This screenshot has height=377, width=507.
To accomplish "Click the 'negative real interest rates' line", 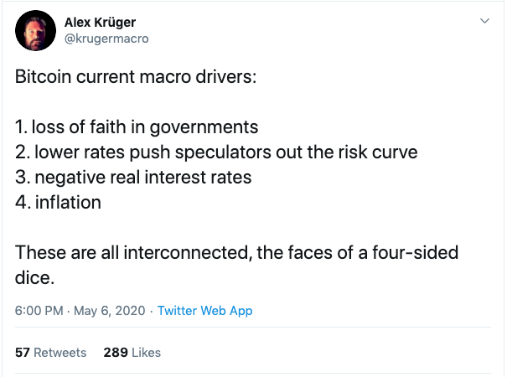I will pos(133,177).
